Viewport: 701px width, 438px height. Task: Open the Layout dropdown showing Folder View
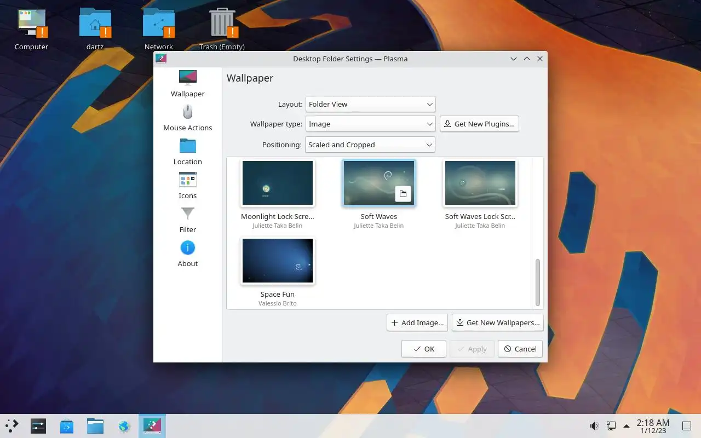point(370,104)
